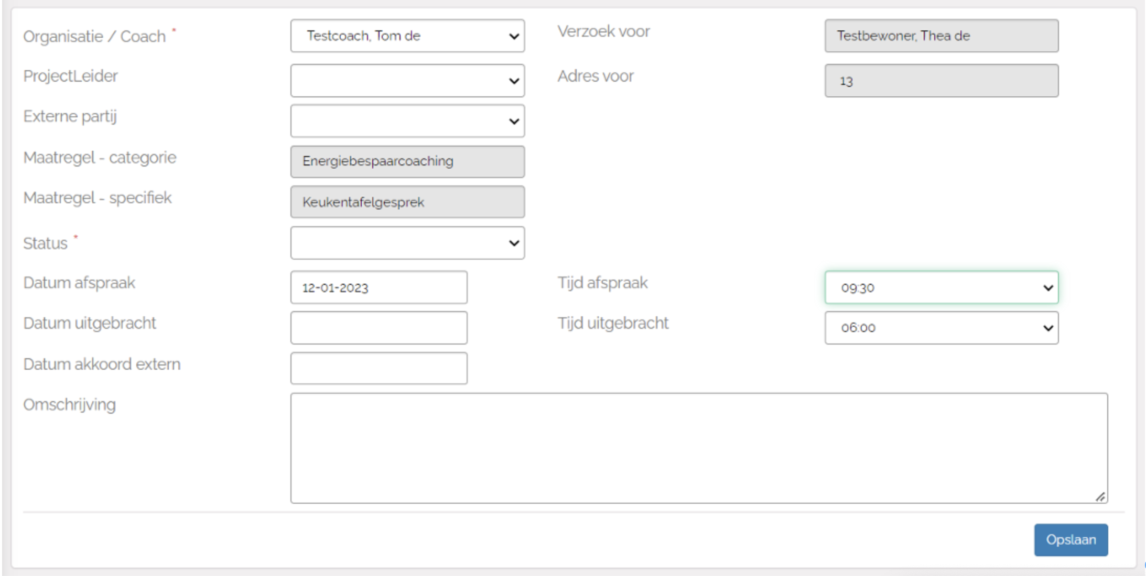Screen dimensions: 1146x576
Task: Click the Datum afspraak date field
Action: pyautogui.click(x=379, y=287)
